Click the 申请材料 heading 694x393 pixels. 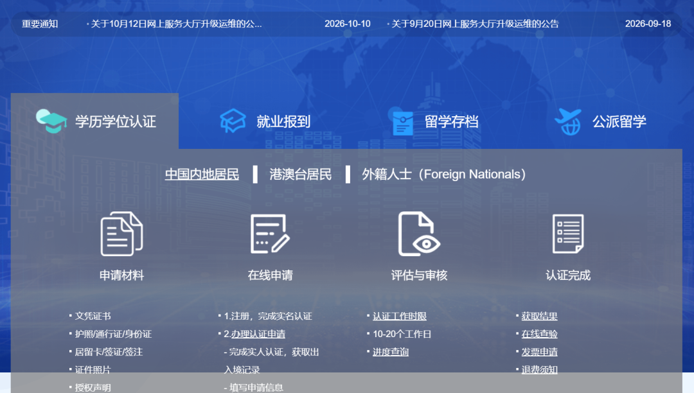(121, 275)
